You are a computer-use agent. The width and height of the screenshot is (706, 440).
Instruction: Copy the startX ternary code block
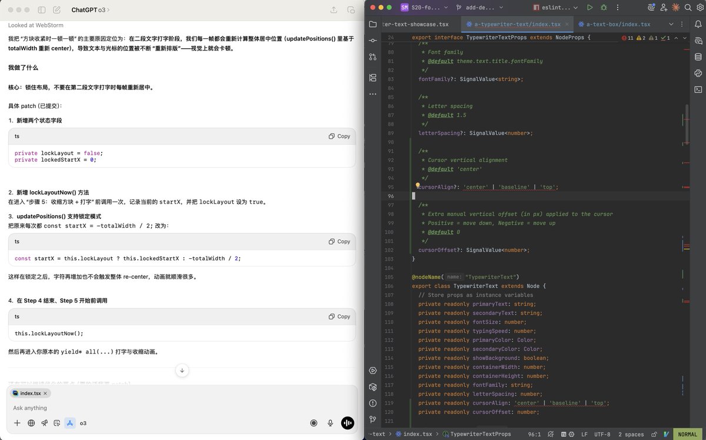(339, 241)
